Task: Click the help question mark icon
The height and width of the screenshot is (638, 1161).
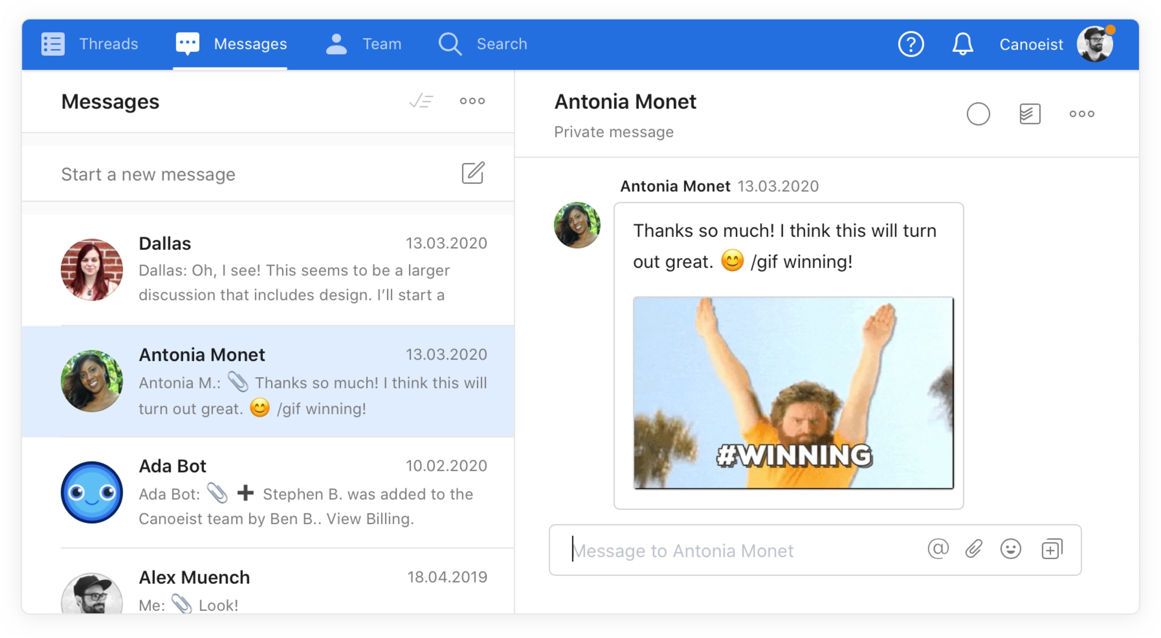Action: point(911,44)
